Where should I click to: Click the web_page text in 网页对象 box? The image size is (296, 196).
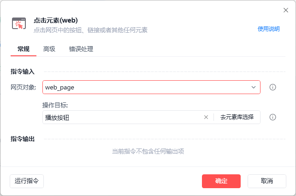point(60,87)
